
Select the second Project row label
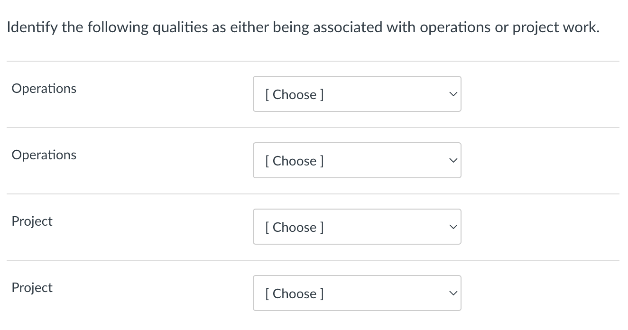tap(32, 287)
